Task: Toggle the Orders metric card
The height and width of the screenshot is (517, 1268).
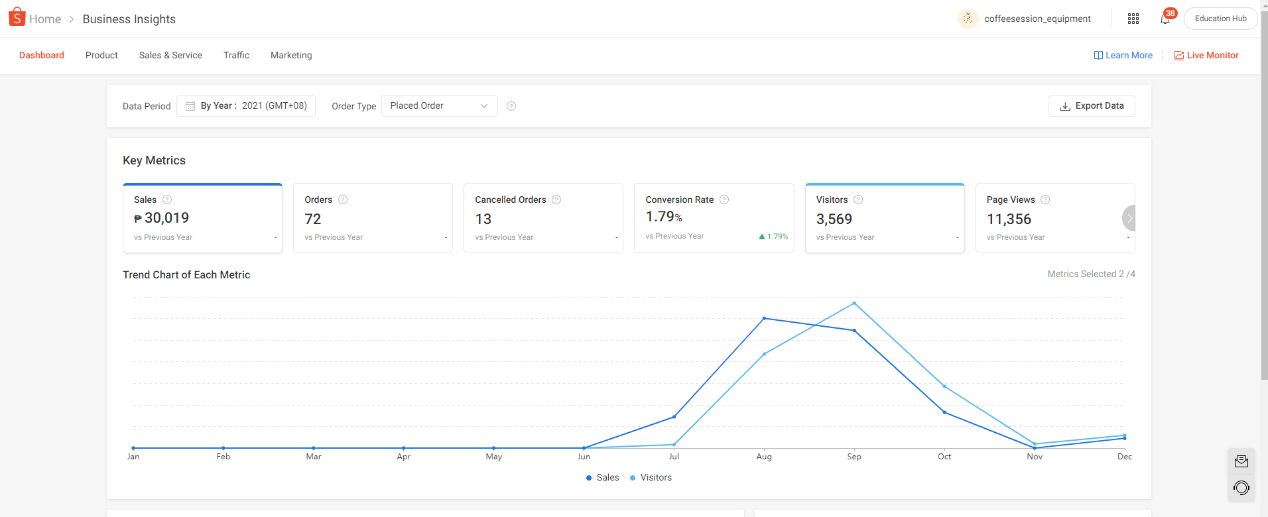Action: coord(373,218)
